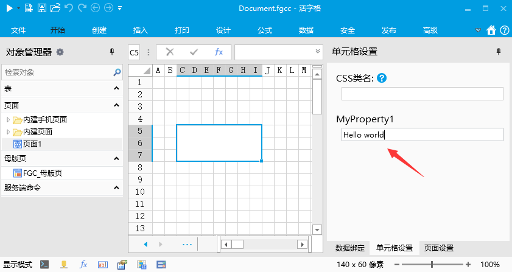
Task: Undo the last action
Action: point(69,8)
